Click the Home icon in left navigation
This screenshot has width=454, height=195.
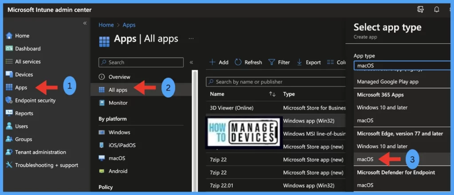(9, 35)
